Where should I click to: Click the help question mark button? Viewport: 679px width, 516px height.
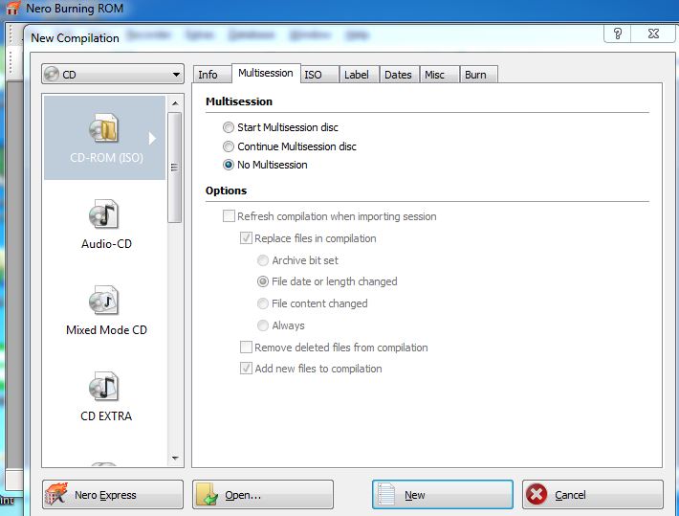tap(618, 34)
